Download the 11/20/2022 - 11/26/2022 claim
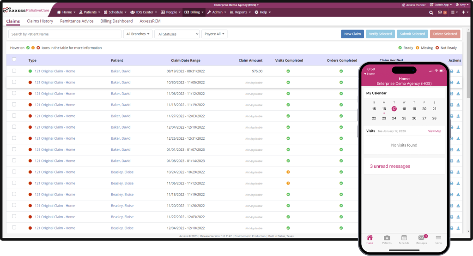The image size is (473, 256). [458, 206]
